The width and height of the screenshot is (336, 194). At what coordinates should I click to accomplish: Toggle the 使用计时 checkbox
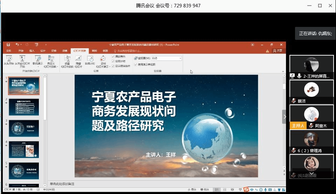pos(113,61)
